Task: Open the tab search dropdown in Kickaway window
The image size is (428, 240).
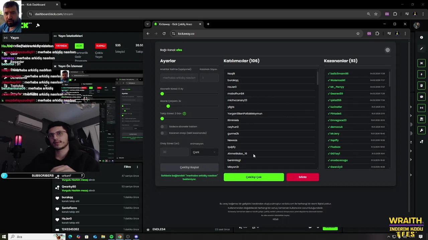Action: [x=147, y=24]
